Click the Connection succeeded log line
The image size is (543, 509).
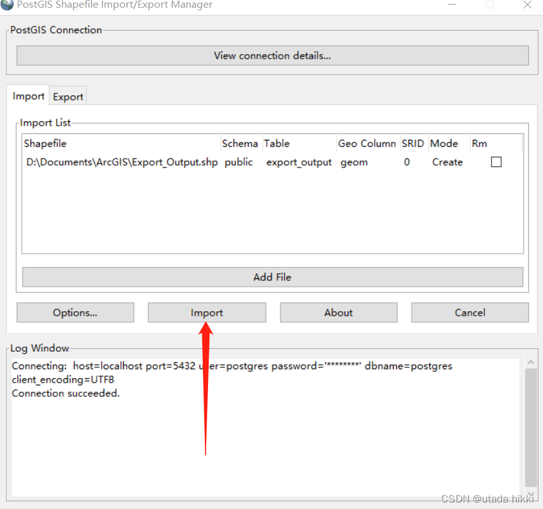pos(66,393)
